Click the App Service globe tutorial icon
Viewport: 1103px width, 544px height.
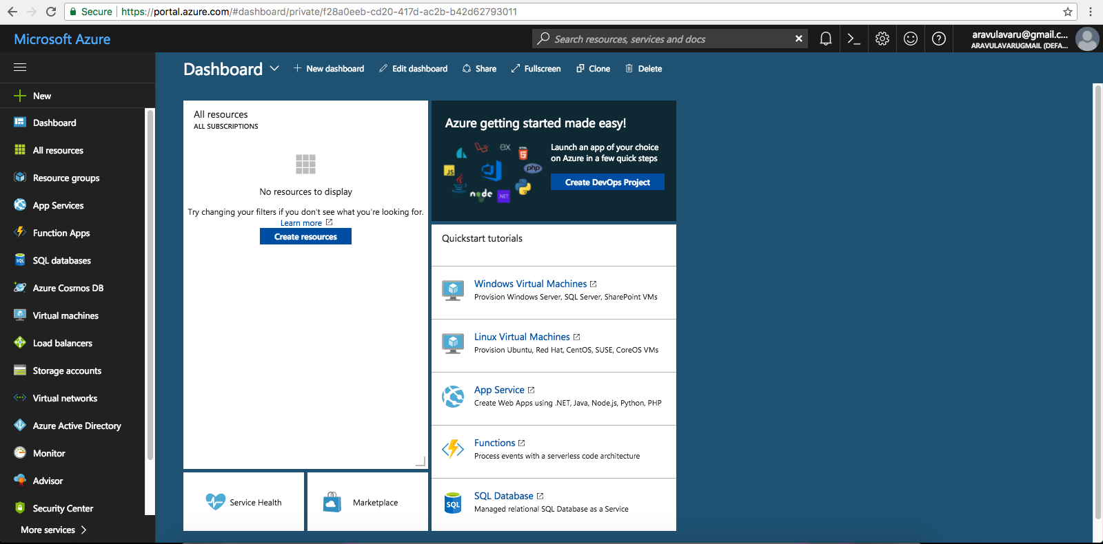[453, 397]
